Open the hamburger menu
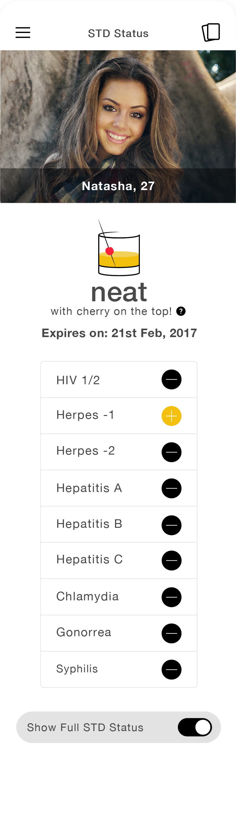Image resolution: width=236 pixels, height=814 pixels. click(x=23, y=33)
